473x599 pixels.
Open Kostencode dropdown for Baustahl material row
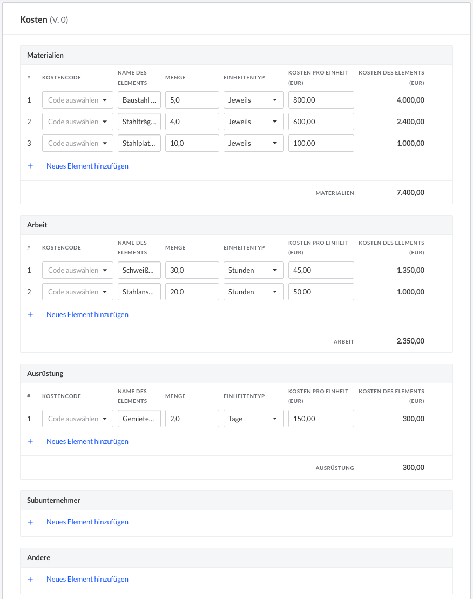click(78, 100)
